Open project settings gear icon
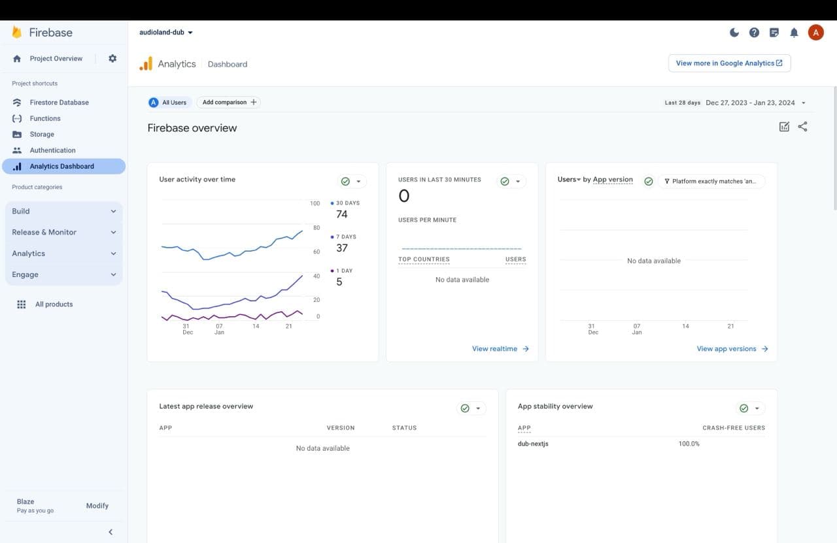The height and width of the screenshot is (543, 837). [x=112, y=58]
